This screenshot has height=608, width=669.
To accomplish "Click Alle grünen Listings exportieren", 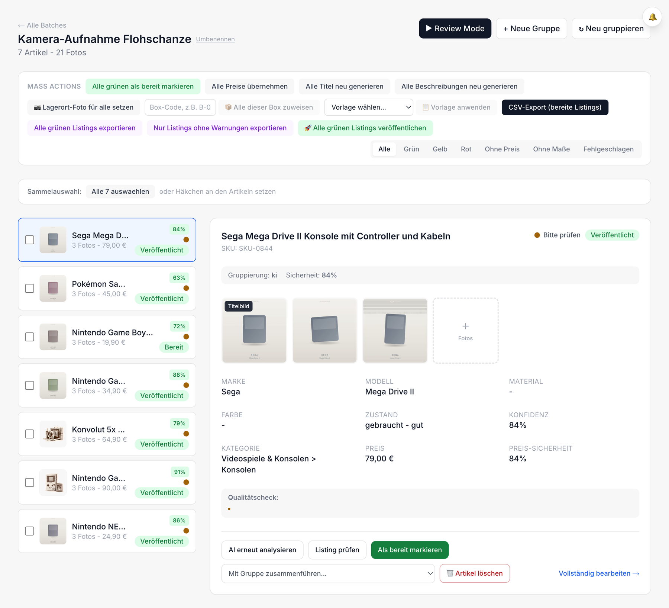I will (x=85, y=128).
